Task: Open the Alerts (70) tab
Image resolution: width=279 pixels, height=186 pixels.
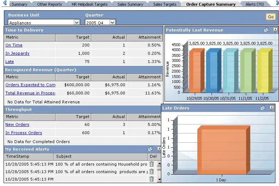Action: pyautogui.click(x=255, y=4)
